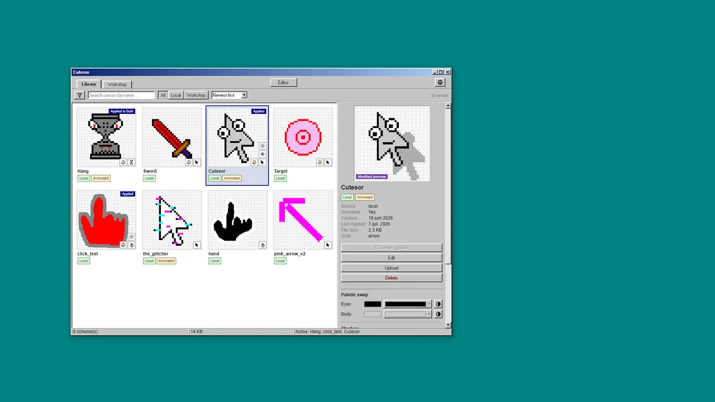The height and width of the screenshot is (402, 715).
Task: Click the pink_arrow_v2 name label
Action: pos(290,254)
